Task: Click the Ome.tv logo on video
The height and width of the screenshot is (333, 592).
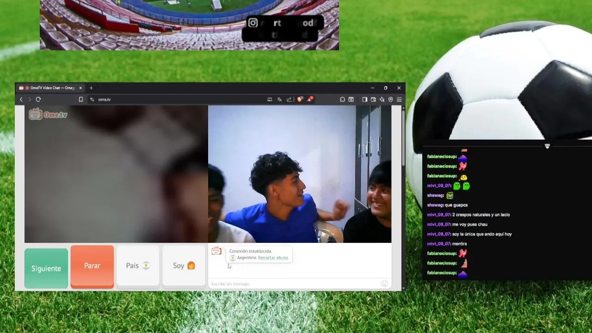Action: tap(48, 114)
